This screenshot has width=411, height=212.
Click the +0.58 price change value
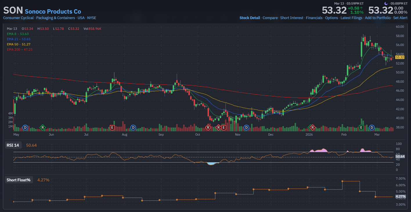353,8
